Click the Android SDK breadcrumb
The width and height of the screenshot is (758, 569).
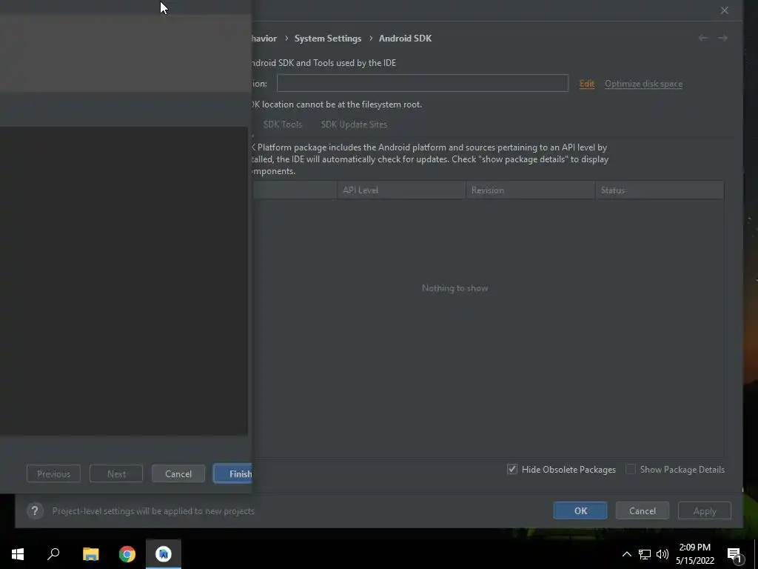[405, 39]
